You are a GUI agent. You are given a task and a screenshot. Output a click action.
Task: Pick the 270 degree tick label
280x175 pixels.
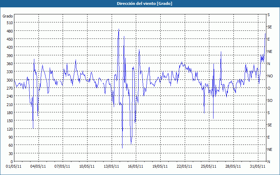(10, 88)
